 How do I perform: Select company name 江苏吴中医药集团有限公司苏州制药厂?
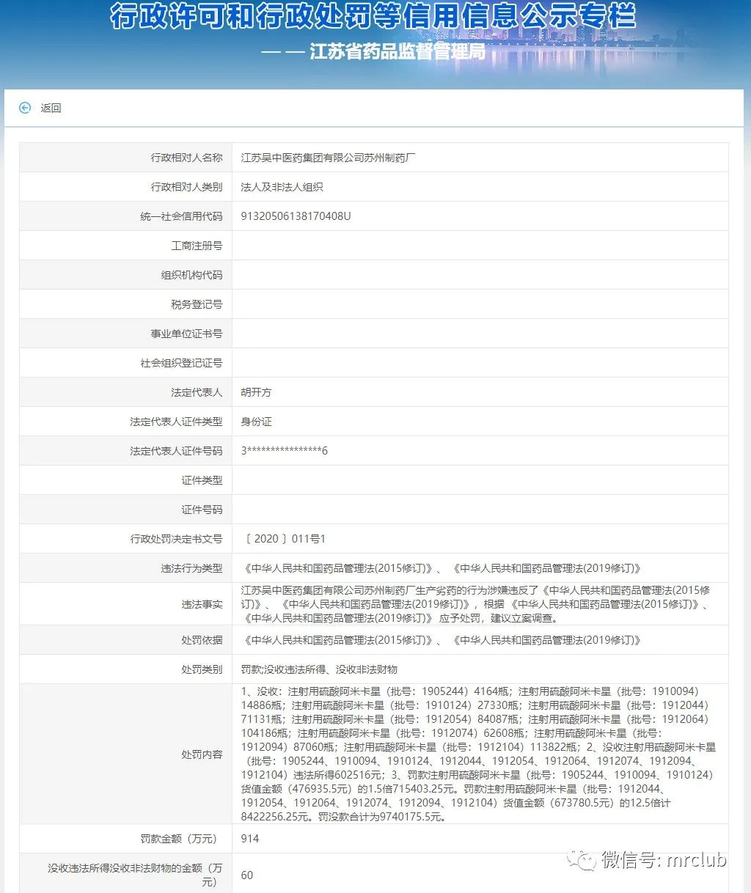(x=328, y=158)
